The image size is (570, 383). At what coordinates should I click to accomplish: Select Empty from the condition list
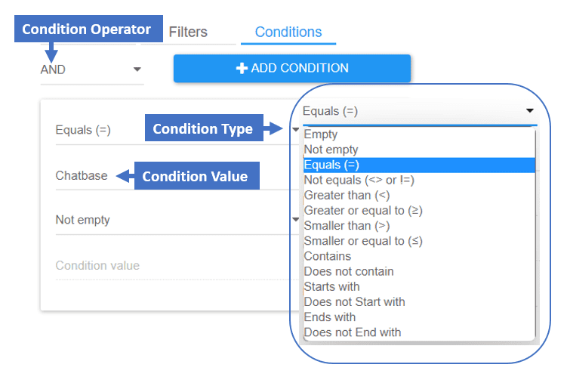click(x=419, y=134)
